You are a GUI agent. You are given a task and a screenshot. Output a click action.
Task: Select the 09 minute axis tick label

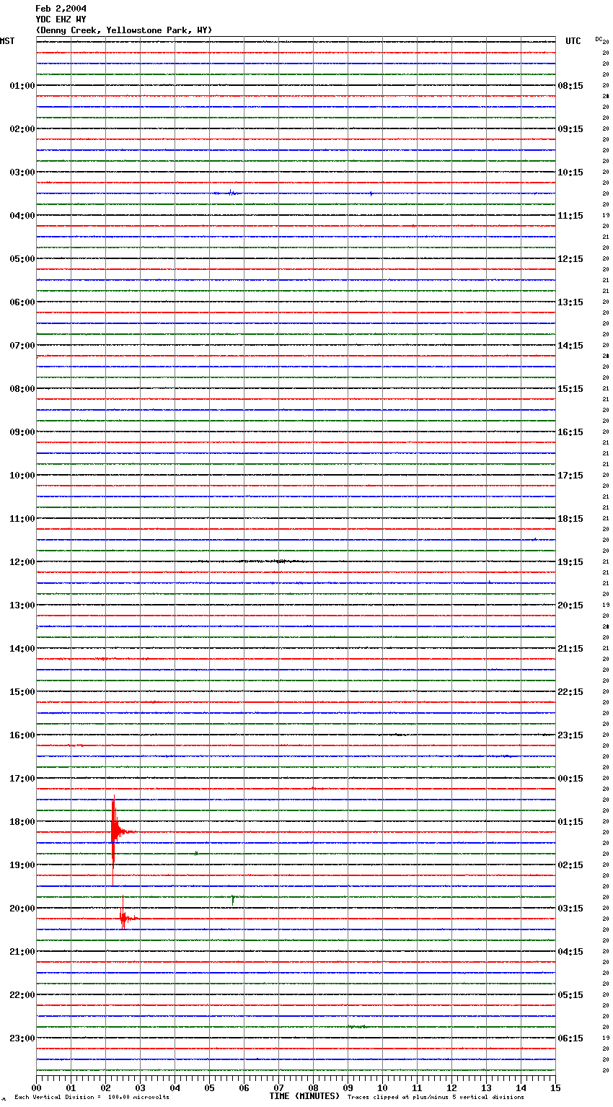point(348,1088)
